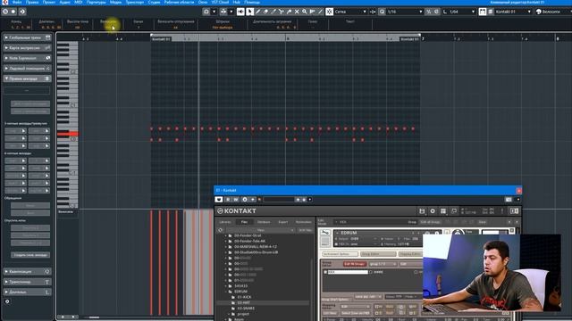Select the 545433 folder in Kontakt
Image resolution: width=572 pixels, height=321 pixels.
point(240,285)
